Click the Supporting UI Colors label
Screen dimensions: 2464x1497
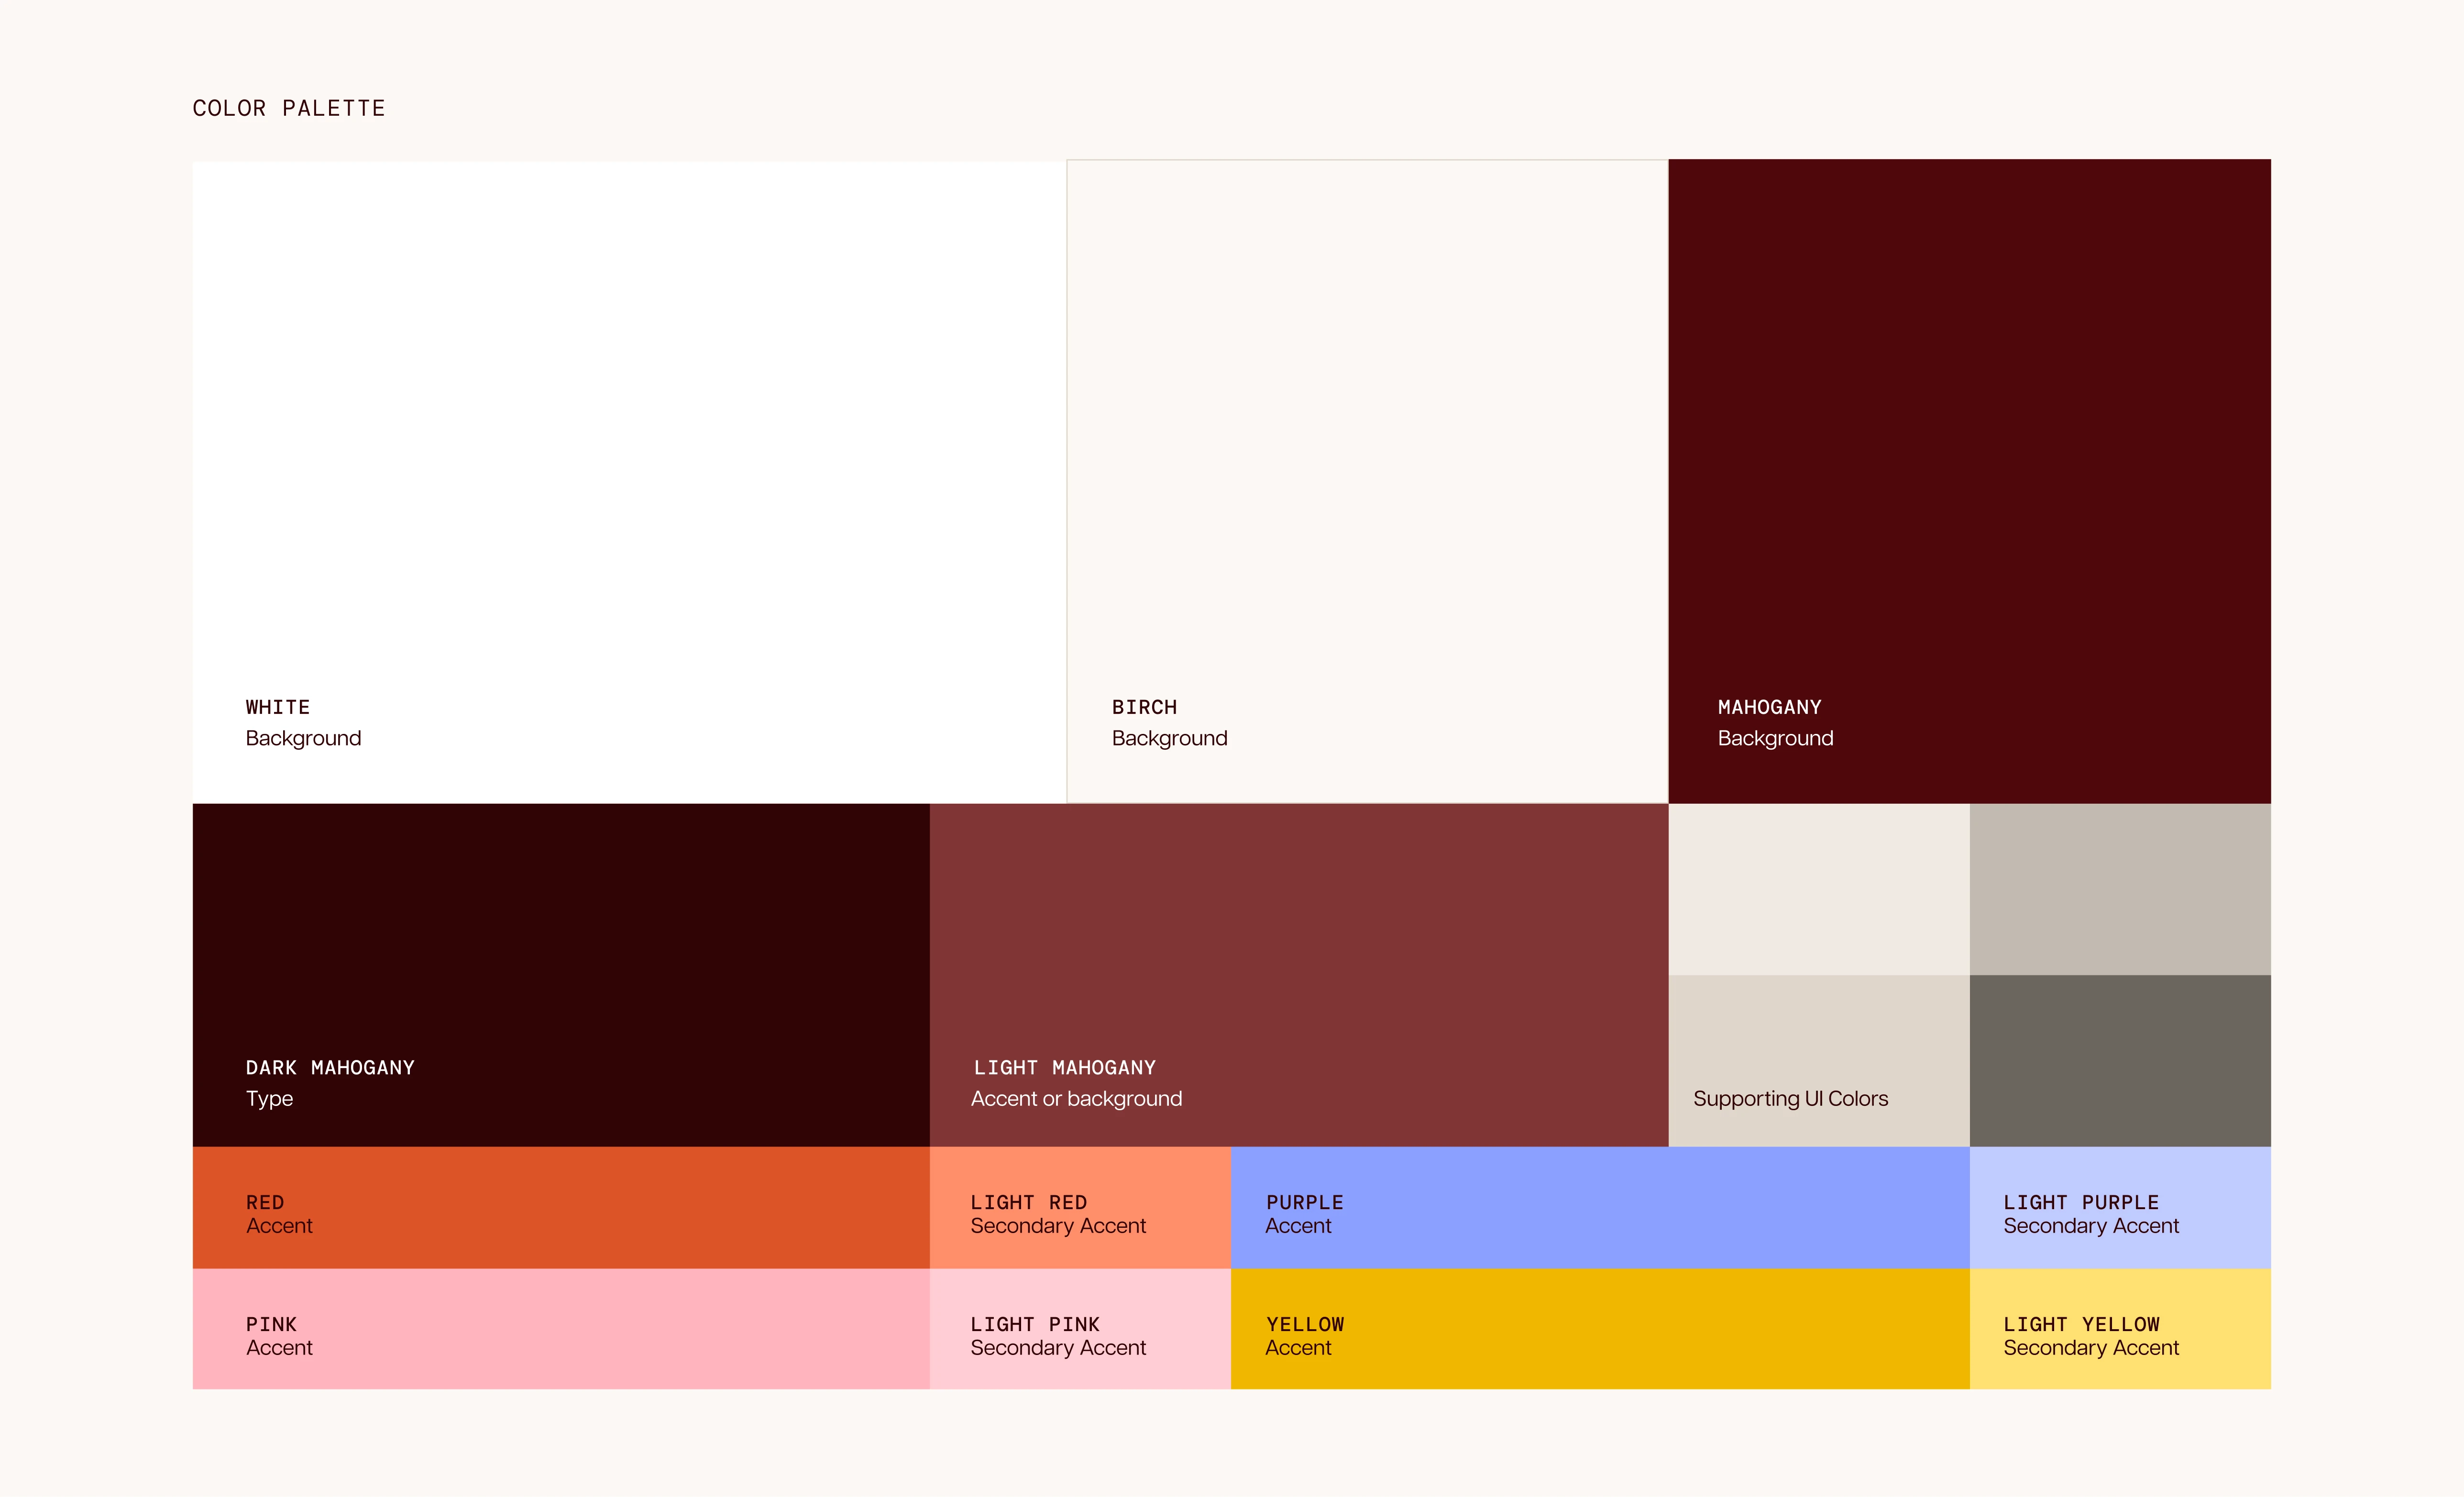click(1790, 1098)
